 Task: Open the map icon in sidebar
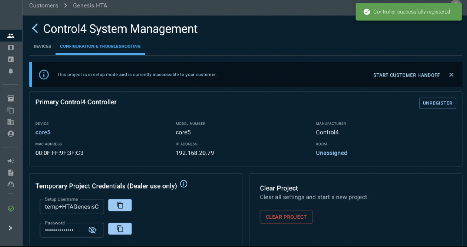tap(11, 48)
